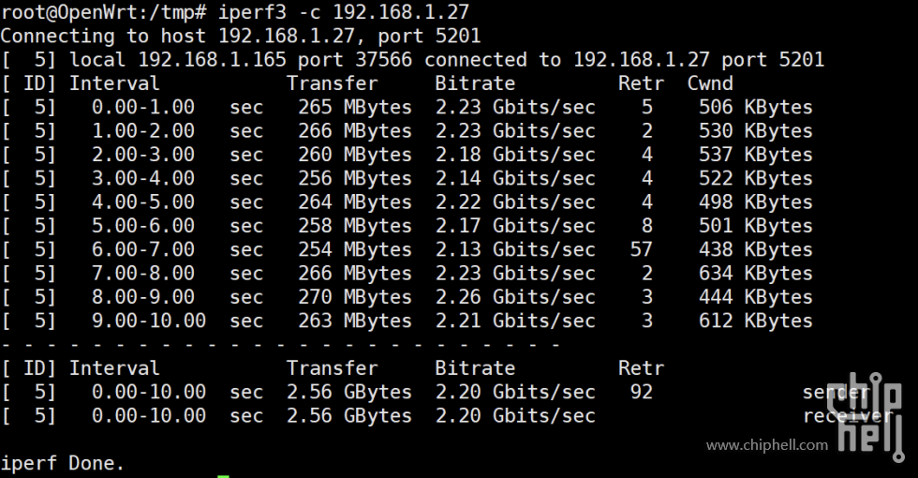The image size is (918, 478).
Task: Click the local 192.168.1.165 port 37566 text
Action: coord(240,60)
